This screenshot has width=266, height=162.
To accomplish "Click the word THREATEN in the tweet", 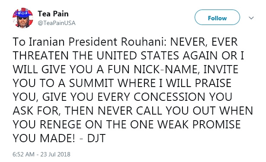I will tap(41, 56).
